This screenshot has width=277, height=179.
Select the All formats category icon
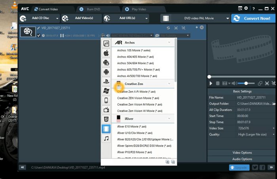tap(106, 44)
